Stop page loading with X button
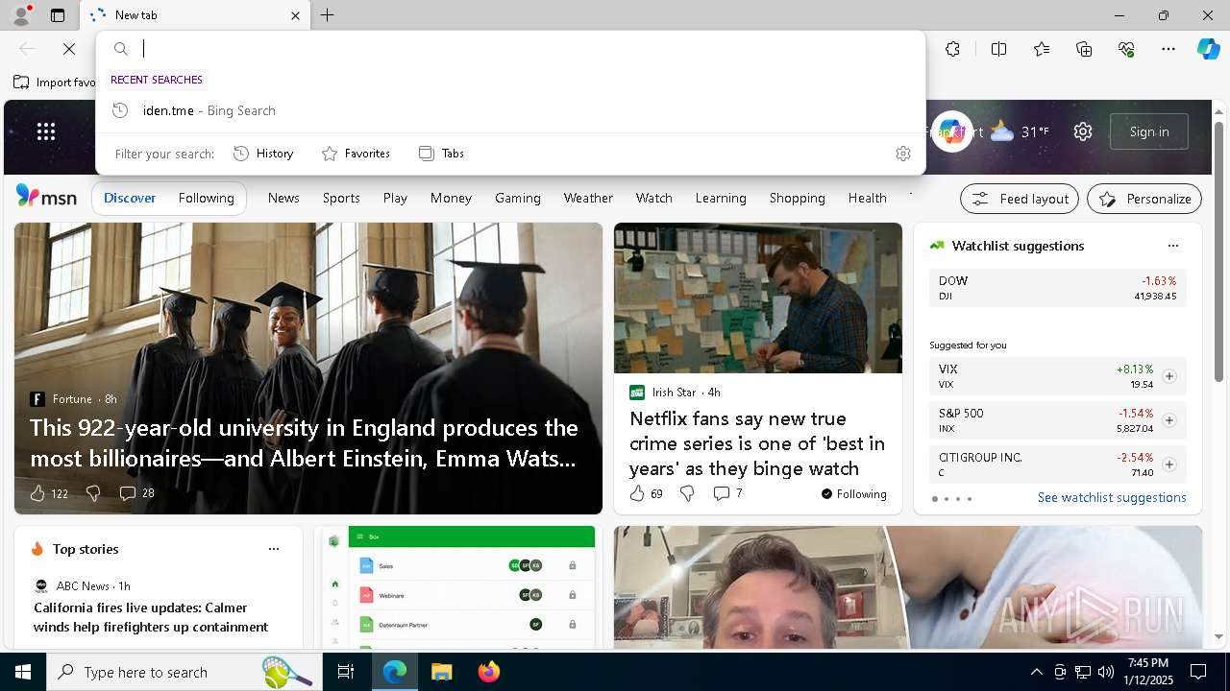The height and width of the screenshot is (691, 1230). (69, 49)
